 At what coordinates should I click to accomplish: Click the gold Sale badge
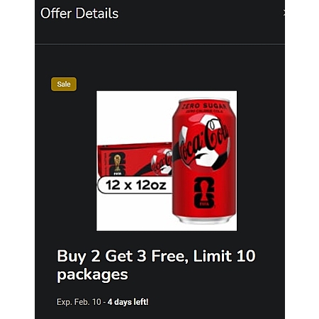click(x=64, y=84)
